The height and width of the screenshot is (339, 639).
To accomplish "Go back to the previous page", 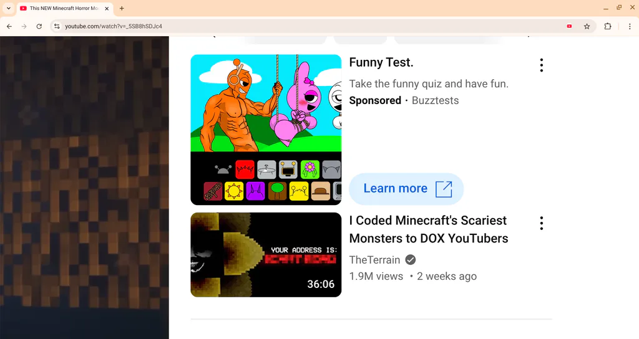I will [x=9, y=26].
